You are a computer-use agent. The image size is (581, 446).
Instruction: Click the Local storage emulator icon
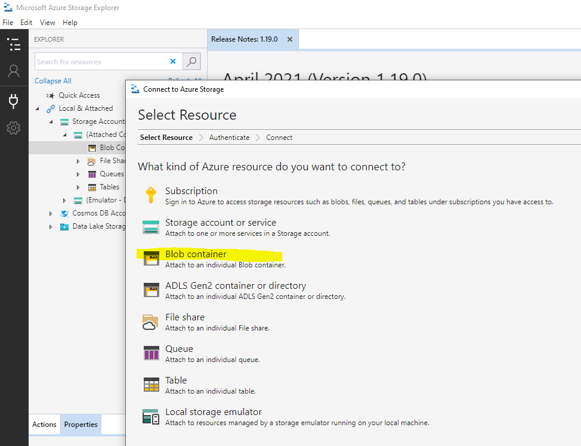[151, 416]
